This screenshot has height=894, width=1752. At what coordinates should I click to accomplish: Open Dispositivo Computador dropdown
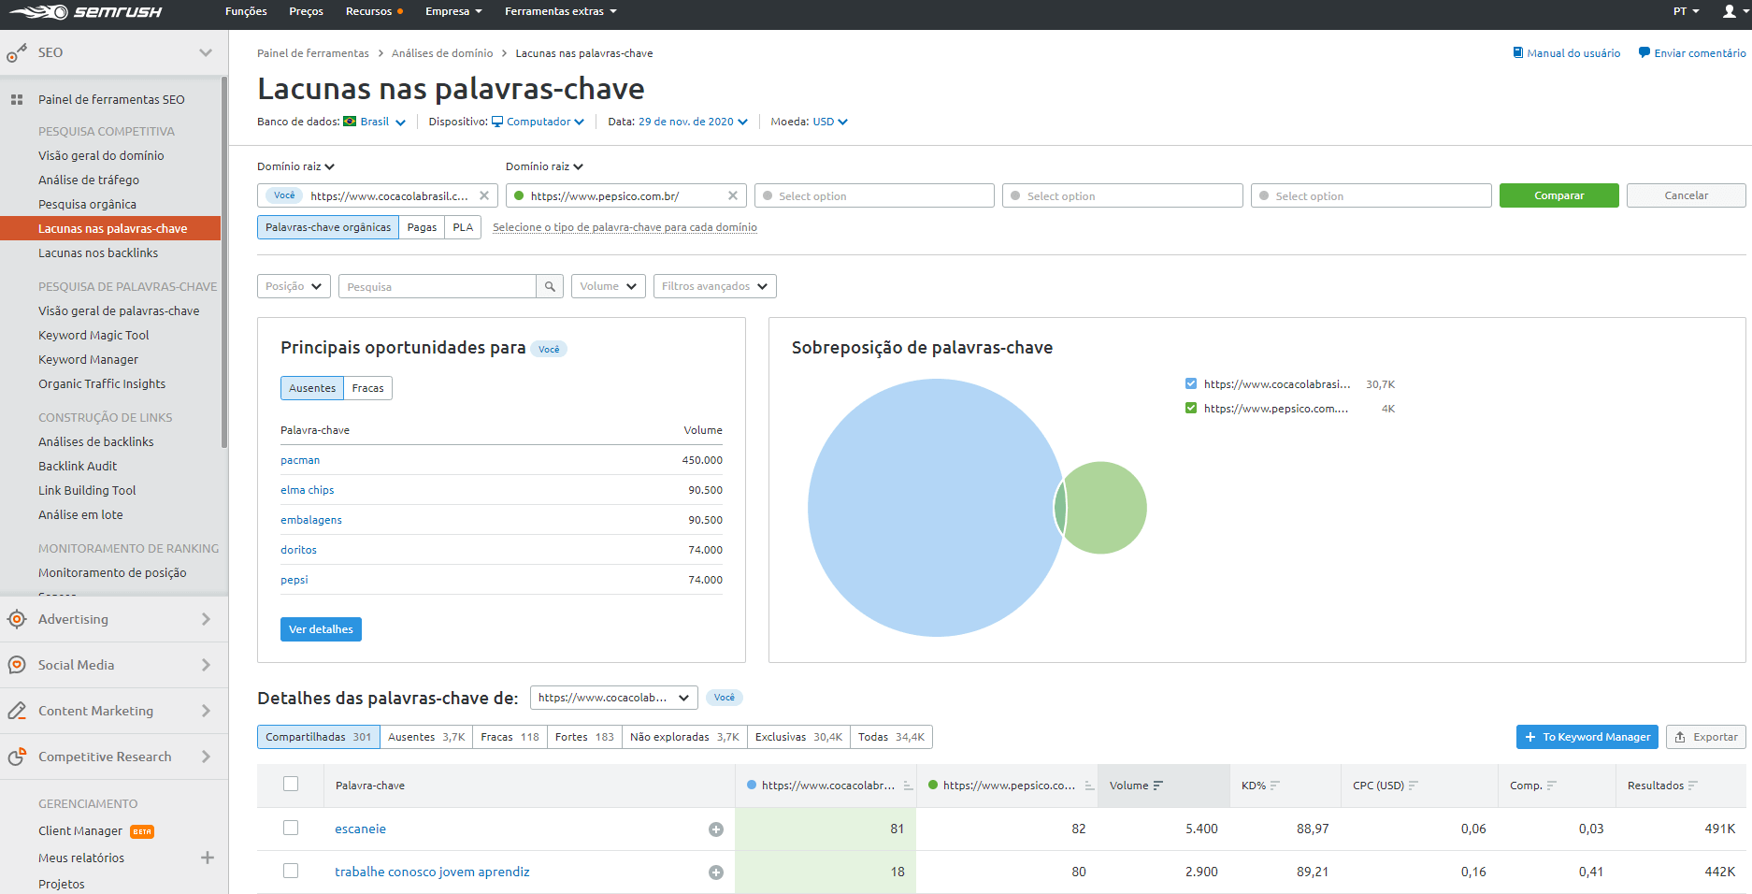pos(538,122)
